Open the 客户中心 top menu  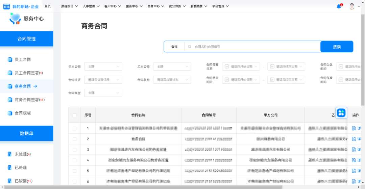[113, 6]
